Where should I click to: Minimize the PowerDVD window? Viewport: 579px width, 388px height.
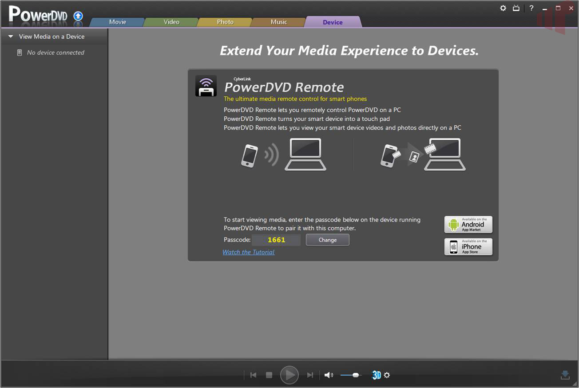[x=545, y=9]
